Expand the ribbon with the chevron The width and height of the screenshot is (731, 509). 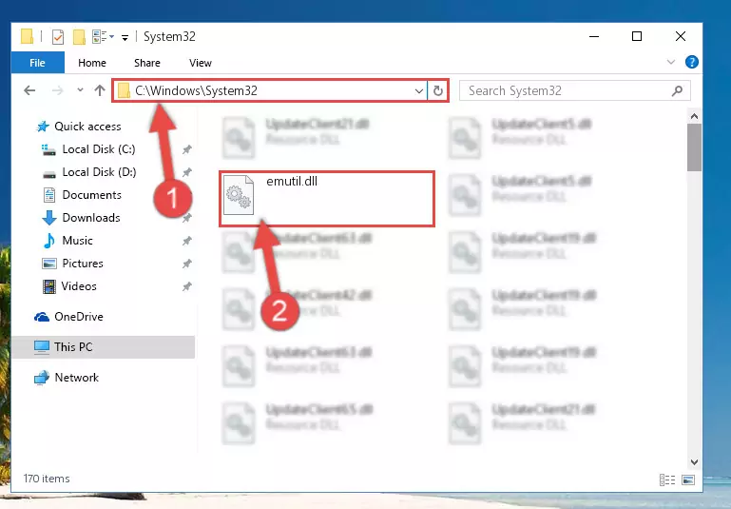coord(671,62)
